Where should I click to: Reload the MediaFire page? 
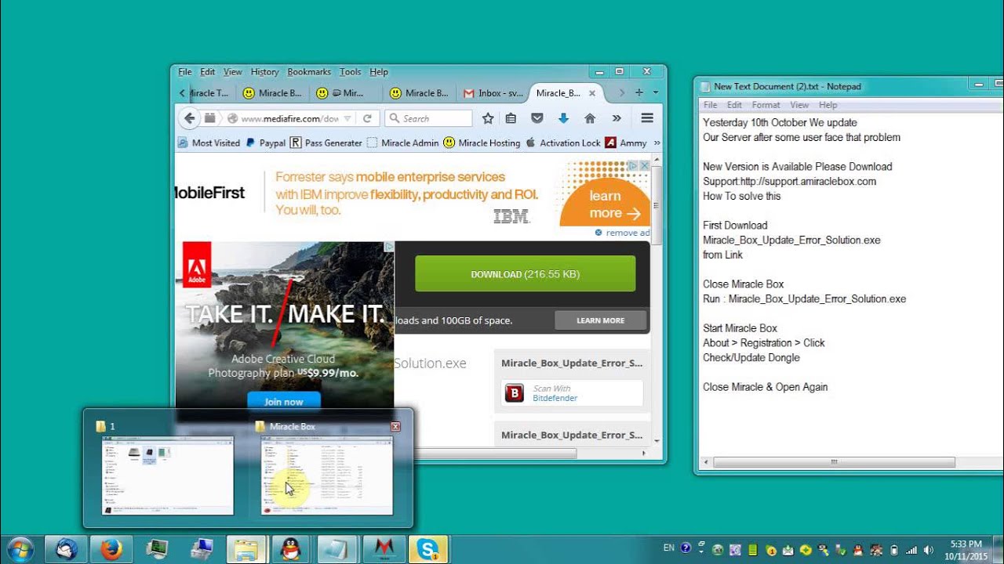367,118
